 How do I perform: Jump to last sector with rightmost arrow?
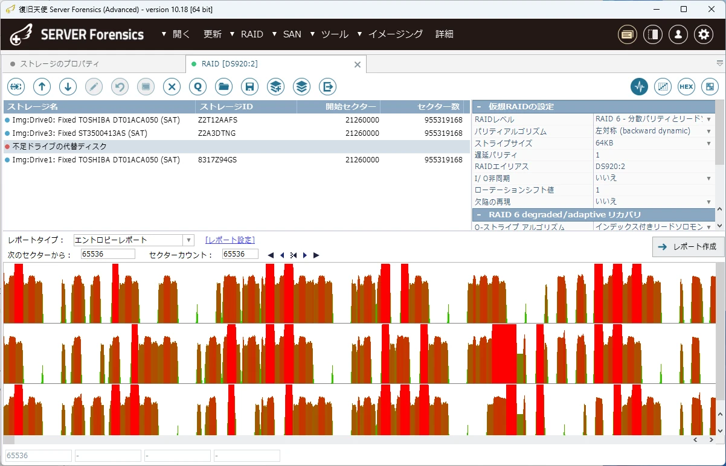316,255
